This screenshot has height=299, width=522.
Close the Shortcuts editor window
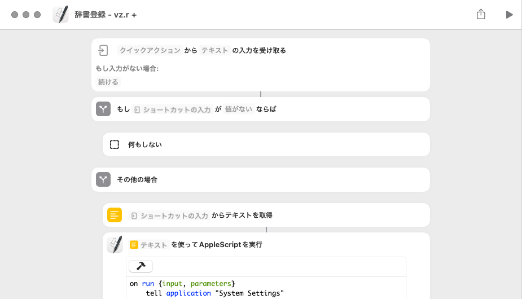click(x=15, y=15)
